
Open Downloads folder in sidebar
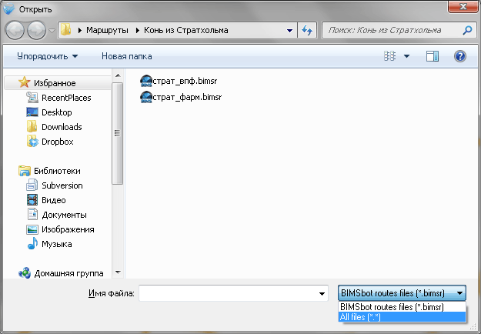[x=62, y=127]
